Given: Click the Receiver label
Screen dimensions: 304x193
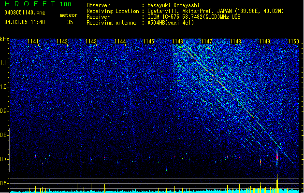Looking at the screenshot, I should click(x=98, y=17).
